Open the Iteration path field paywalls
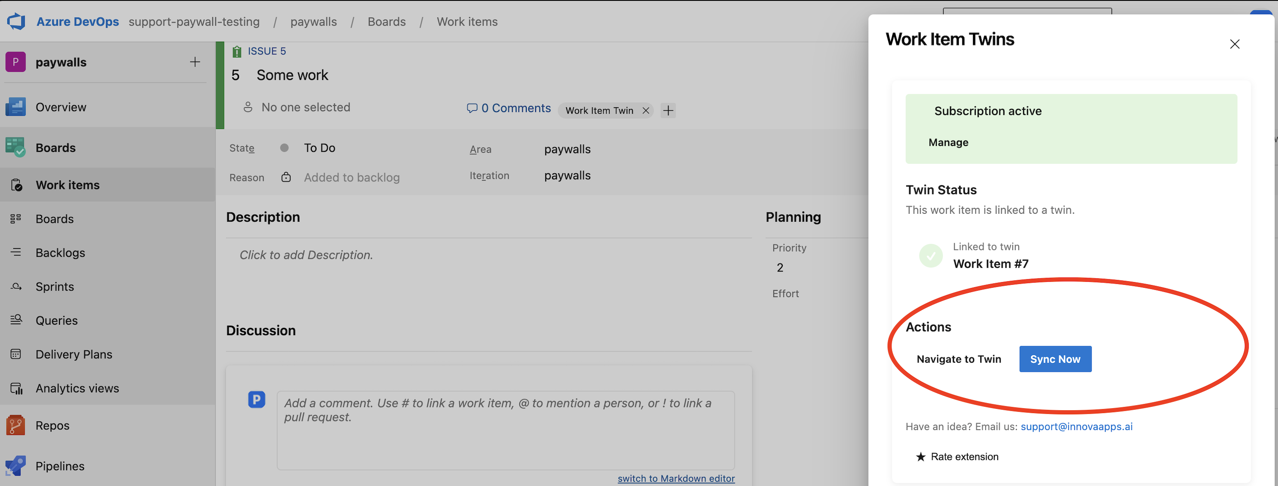 pos(567,176)
